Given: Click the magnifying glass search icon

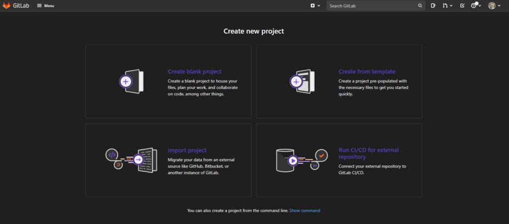Looking at the screenshot, I should [x=420, y=6].
